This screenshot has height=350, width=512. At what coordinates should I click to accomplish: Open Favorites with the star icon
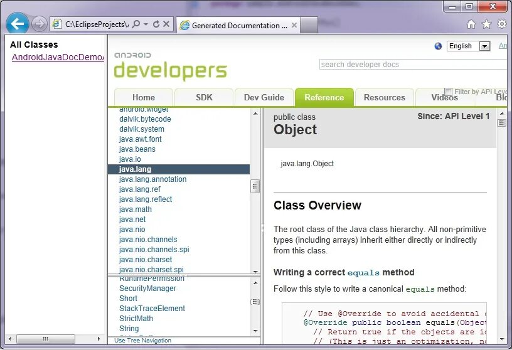click(486, 24)
